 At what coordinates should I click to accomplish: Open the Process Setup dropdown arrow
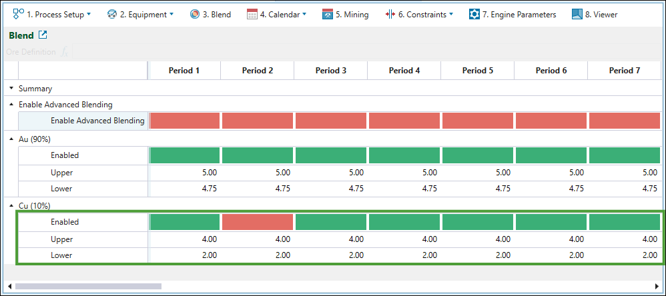[x=89, y=14]
